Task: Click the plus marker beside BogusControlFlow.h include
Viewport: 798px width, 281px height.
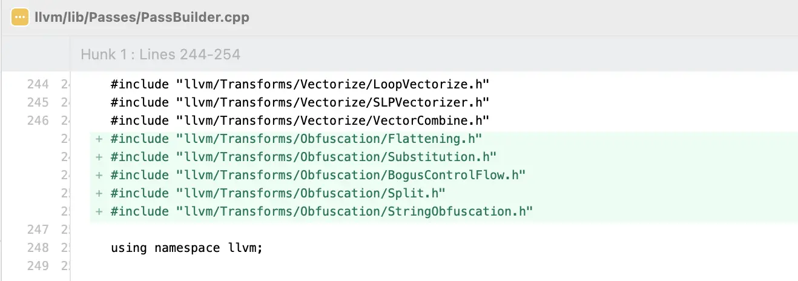Action: (99, 175)
